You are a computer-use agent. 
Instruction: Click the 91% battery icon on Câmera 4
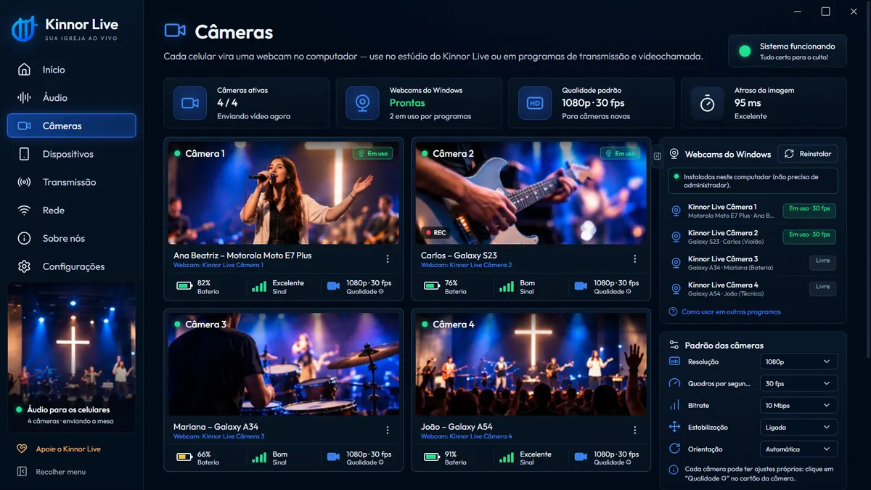pyautogui.click(x=432, y=458)
